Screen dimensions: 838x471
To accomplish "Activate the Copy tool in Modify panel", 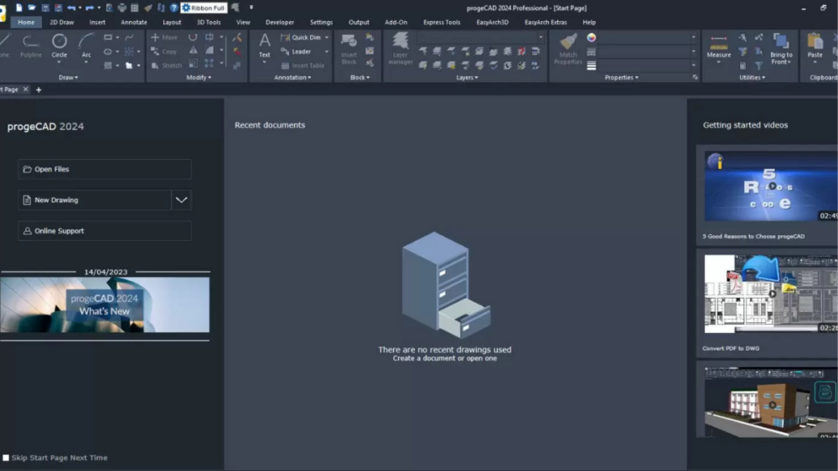I will click(164, 52).
